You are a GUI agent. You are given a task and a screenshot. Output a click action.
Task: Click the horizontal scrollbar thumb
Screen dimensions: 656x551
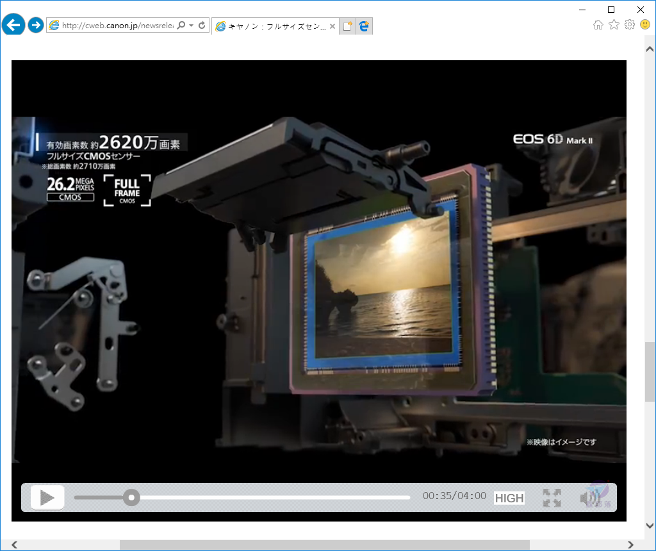(325, 545)
